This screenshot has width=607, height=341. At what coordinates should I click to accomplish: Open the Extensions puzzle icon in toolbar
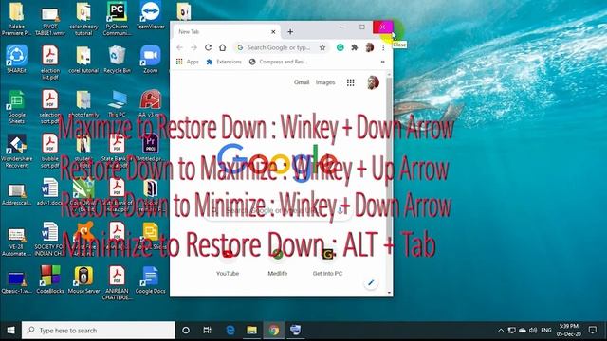354,47
